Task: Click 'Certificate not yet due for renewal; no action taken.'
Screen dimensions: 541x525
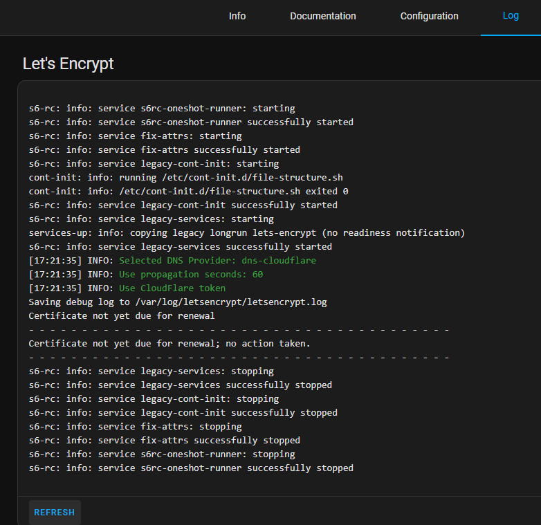Action: [169, 344]
